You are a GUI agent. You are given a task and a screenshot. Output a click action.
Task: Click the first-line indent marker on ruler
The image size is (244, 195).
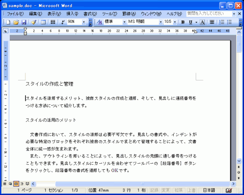coord(25,29)
